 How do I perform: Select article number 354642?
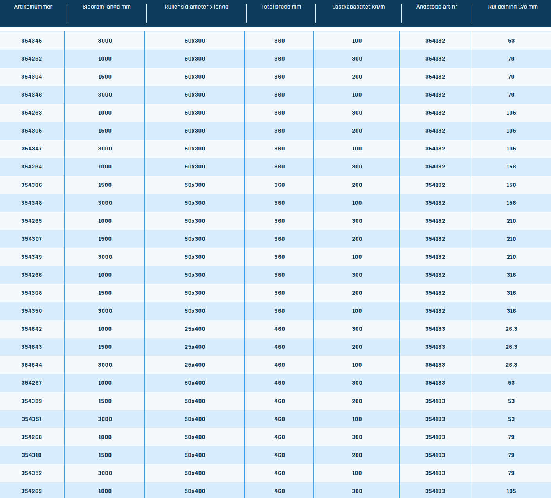click(32, 329)
